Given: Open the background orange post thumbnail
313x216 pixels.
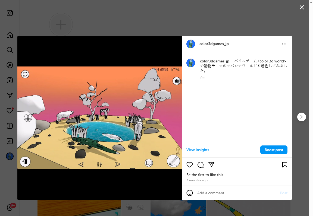Looking at the screenshot, I should (x=79, y=208).
